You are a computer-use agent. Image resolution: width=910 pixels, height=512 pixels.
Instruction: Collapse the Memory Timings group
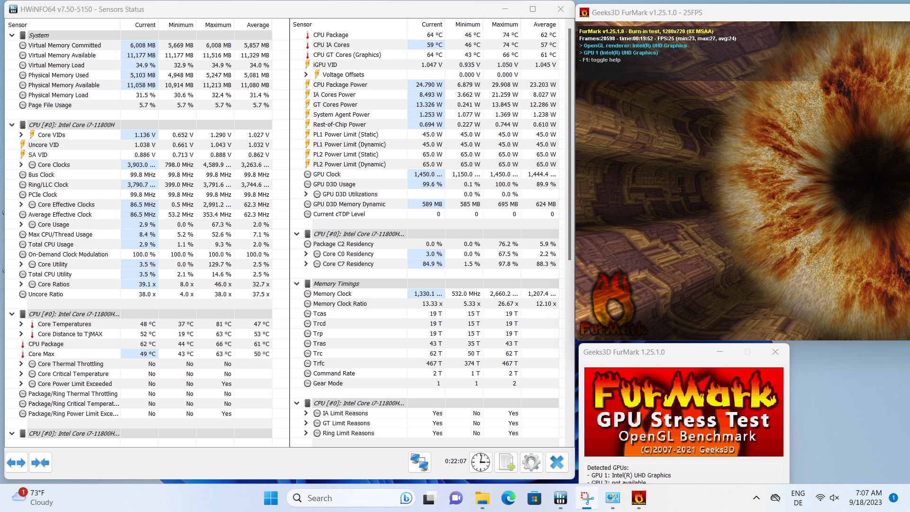pyautogui.click(x=297, y=283)
